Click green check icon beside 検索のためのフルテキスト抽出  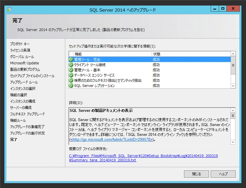point(71,80)
